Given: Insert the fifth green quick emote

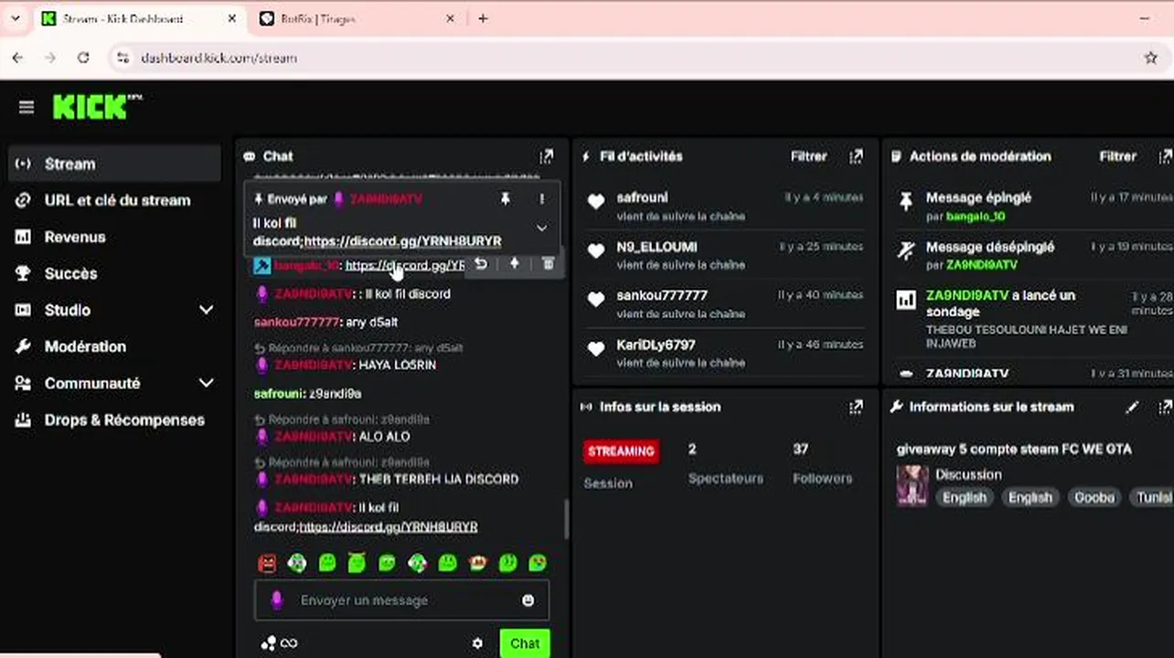Looking at the screenshot, I should (387, 563).
